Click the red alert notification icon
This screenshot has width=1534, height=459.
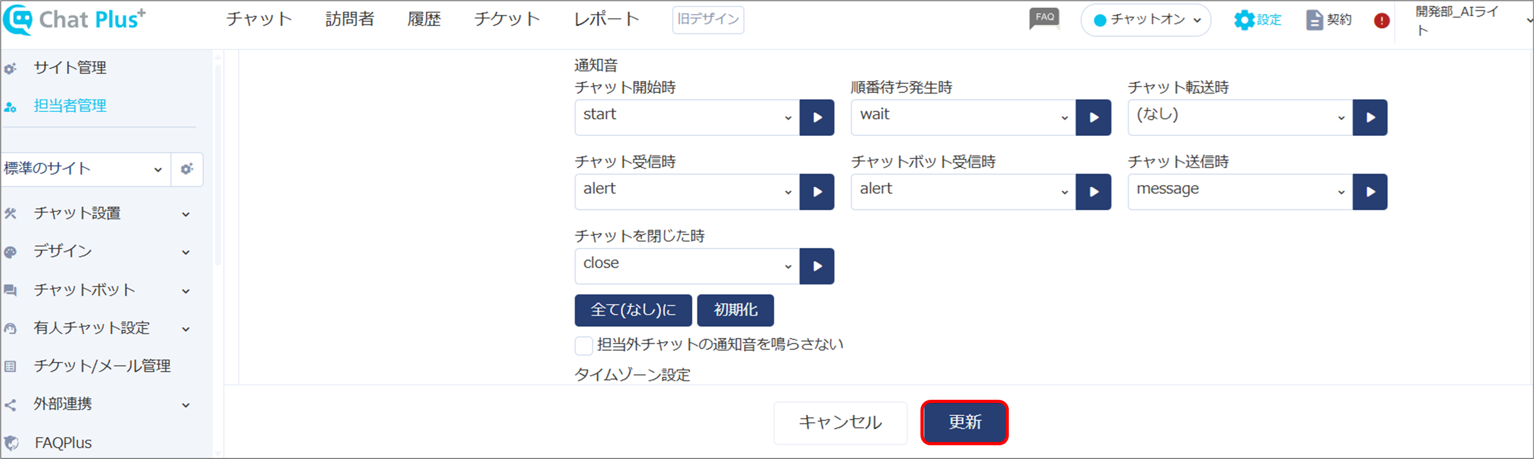tap(1382, 20)
